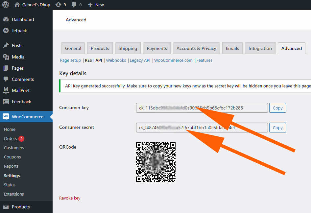Open Feedback menu item
This screenshot has width=311, height=213.
pos(21,102)
